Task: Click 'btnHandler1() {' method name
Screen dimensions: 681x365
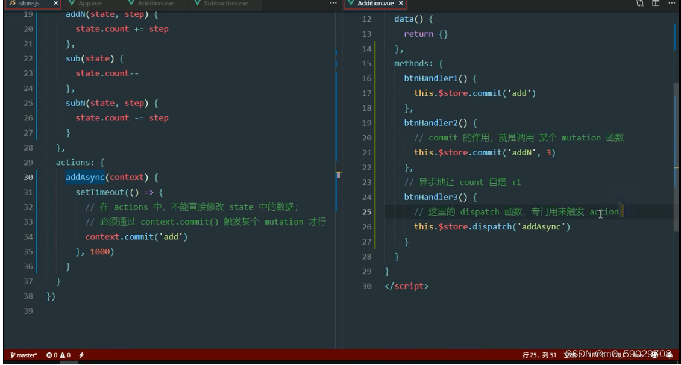Action: coord(441,78)
